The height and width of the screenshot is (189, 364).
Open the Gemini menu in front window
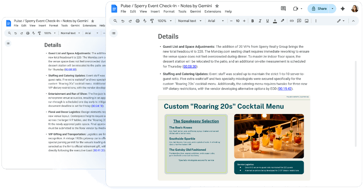tap(195, 11)
